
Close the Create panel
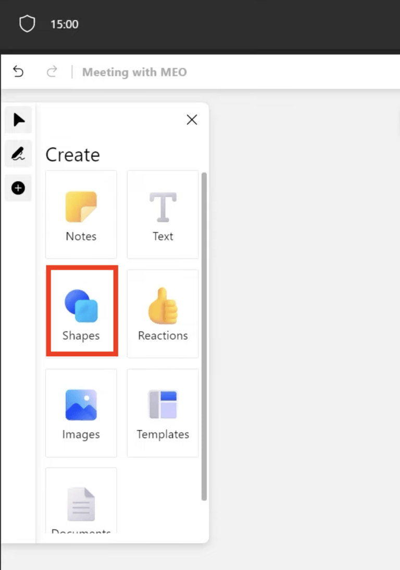point(192,119)
